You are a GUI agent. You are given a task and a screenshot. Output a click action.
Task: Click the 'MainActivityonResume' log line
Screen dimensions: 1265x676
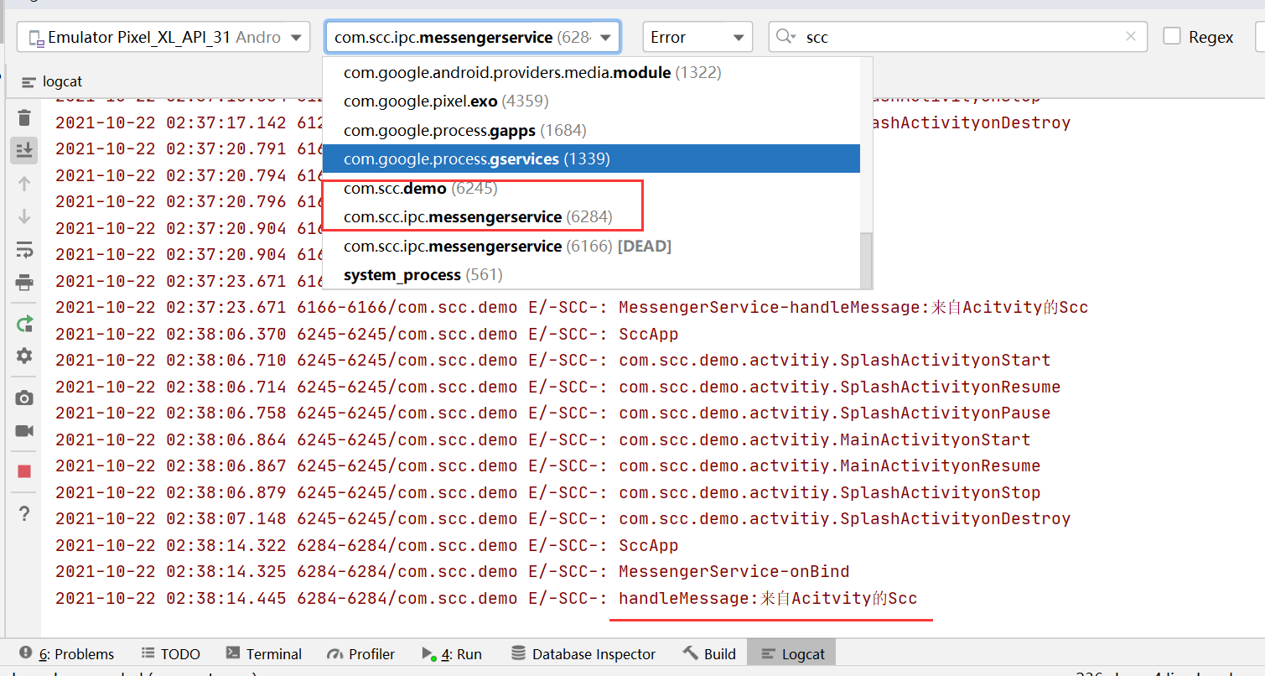tap(548, 466)
